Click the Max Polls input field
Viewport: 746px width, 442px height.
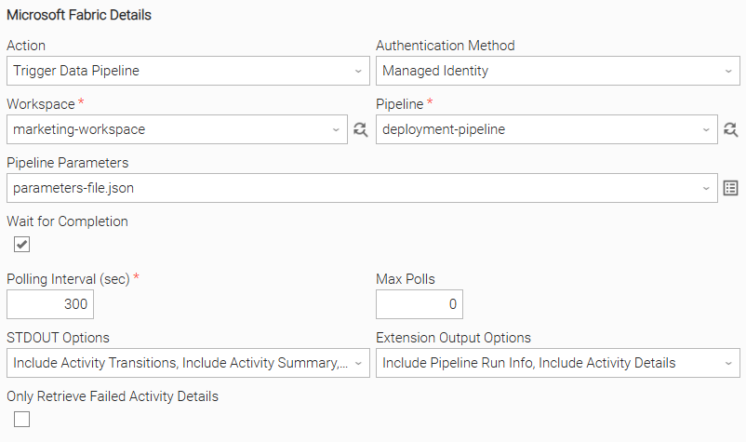pyautogui.click(x=420, y=304)
